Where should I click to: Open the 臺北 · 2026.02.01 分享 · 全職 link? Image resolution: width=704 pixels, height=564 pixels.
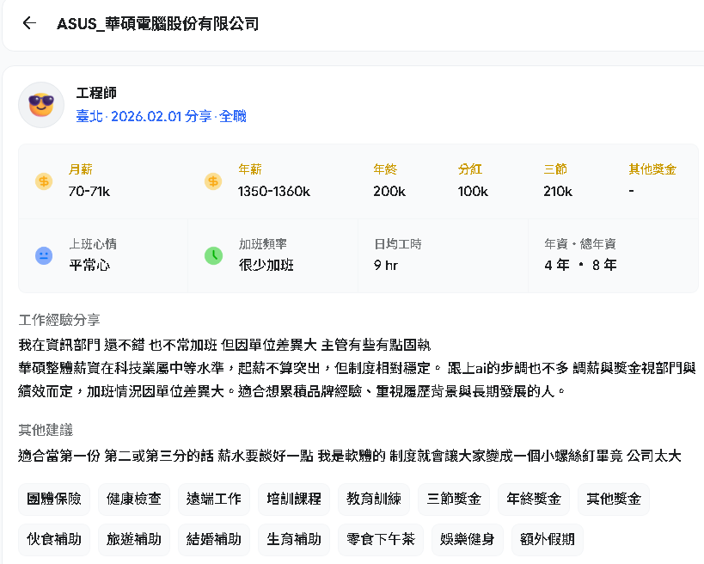click(162, 116)
